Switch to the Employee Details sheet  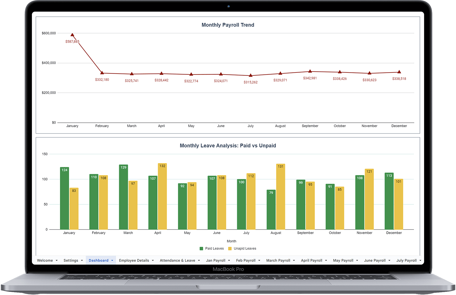pyautogui.click(x=134, y=260)
